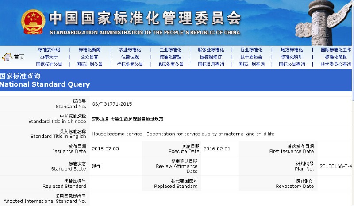Go to 首页 home link
The width and height of the screenshot is (354, 206).
[x=19, y=57]
